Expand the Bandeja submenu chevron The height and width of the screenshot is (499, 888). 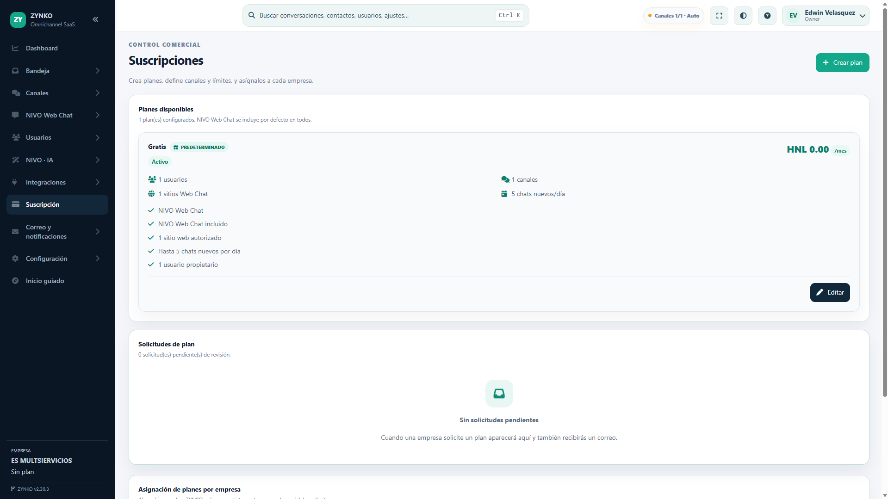(98, 71)
